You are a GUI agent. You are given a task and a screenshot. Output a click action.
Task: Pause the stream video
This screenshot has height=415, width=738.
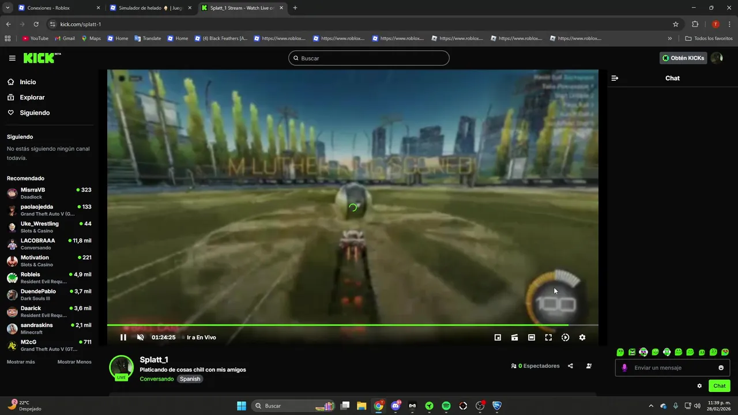coord(123,337)
